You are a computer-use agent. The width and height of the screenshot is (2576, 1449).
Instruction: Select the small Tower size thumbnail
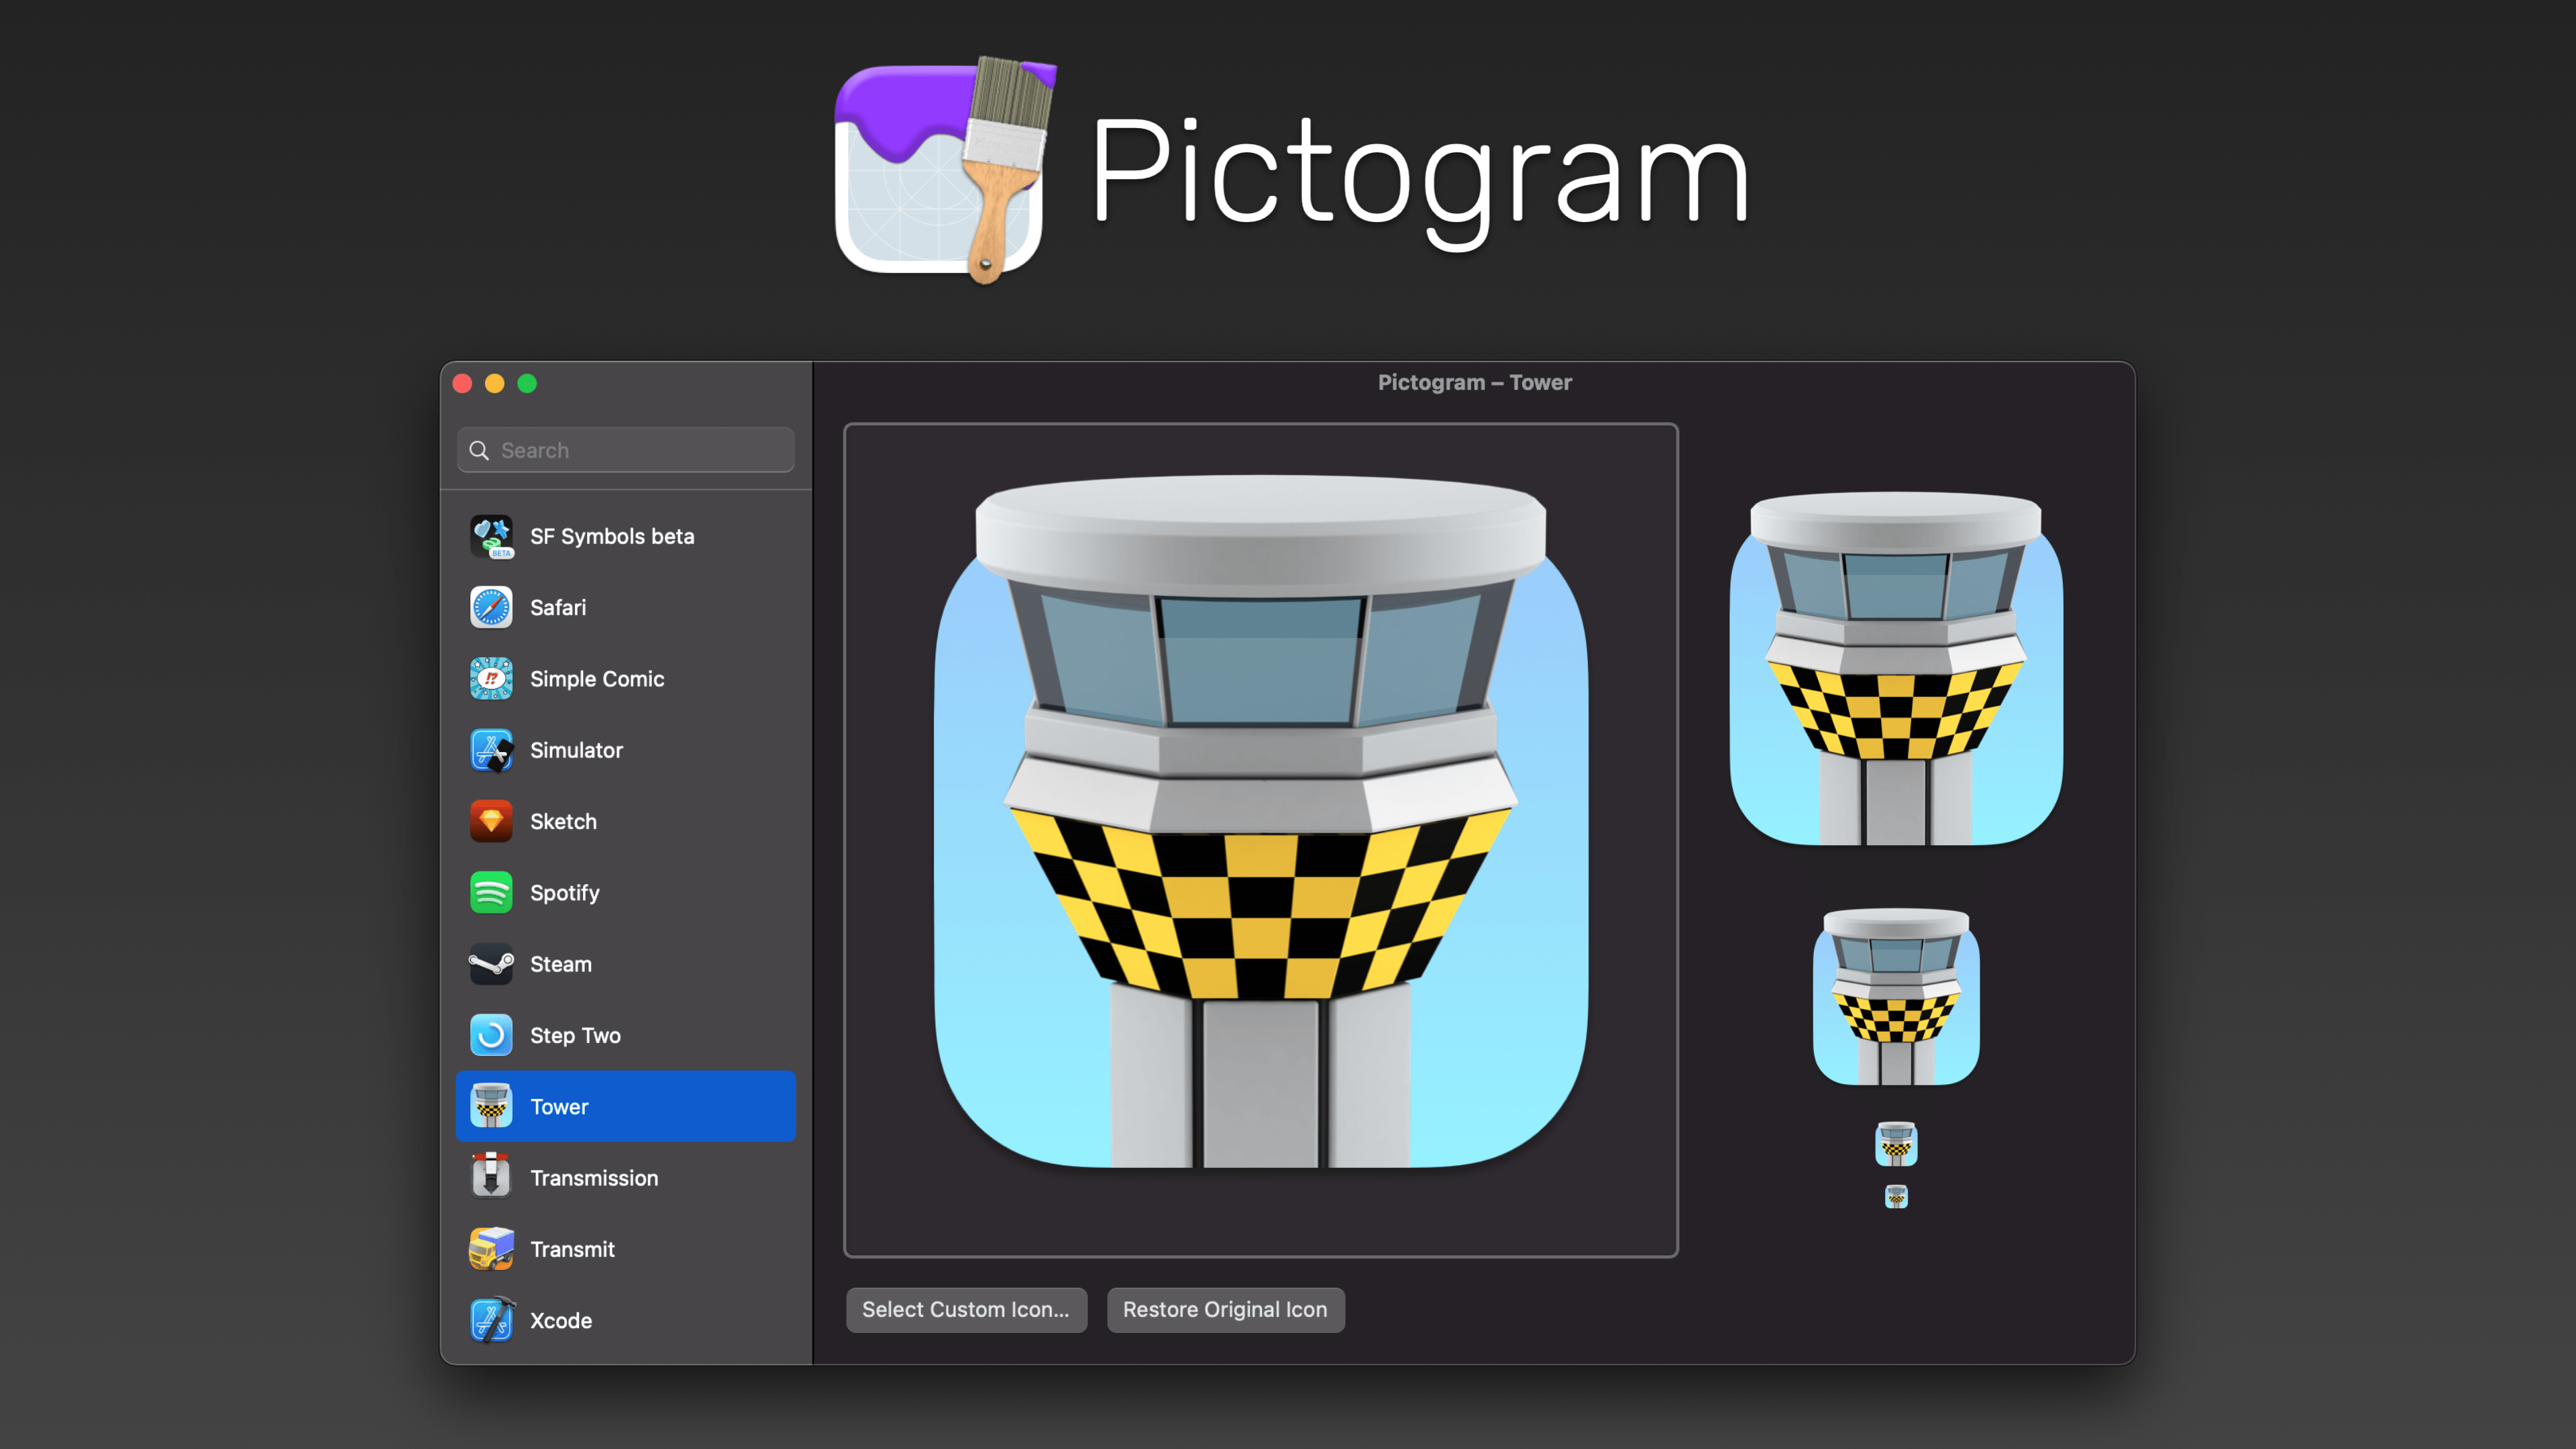(x=1896, y=1144)
